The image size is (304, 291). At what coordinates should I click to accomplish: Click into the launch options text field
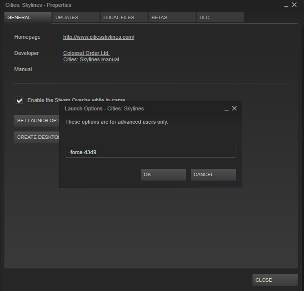151,152
